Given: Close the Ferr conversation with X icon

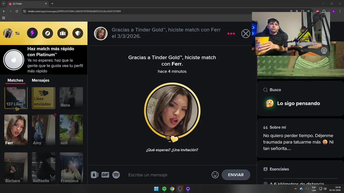Looking at the screenshot, I should pyautogui.click(x=246, y=34).
